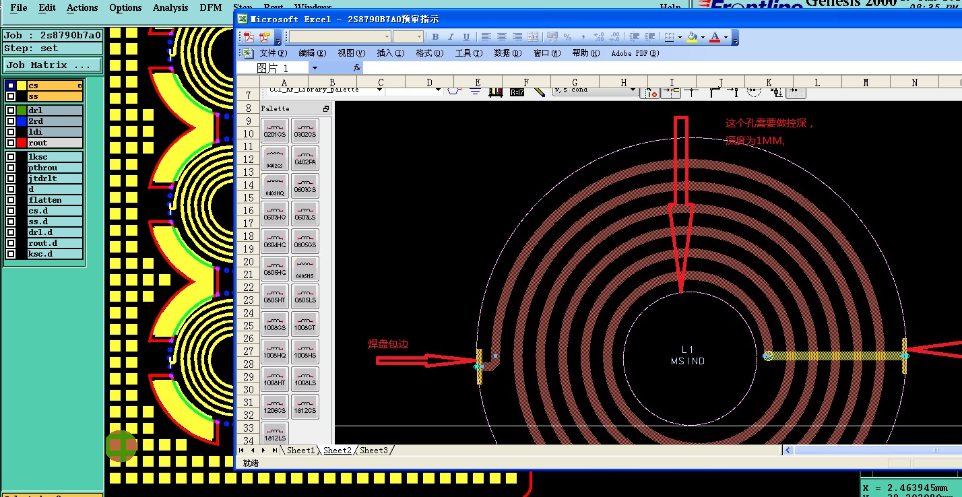This screenshot has width=962, height=497.
Task: Go to next sheet with navigation arrow
Action: (x=263, y=450)
